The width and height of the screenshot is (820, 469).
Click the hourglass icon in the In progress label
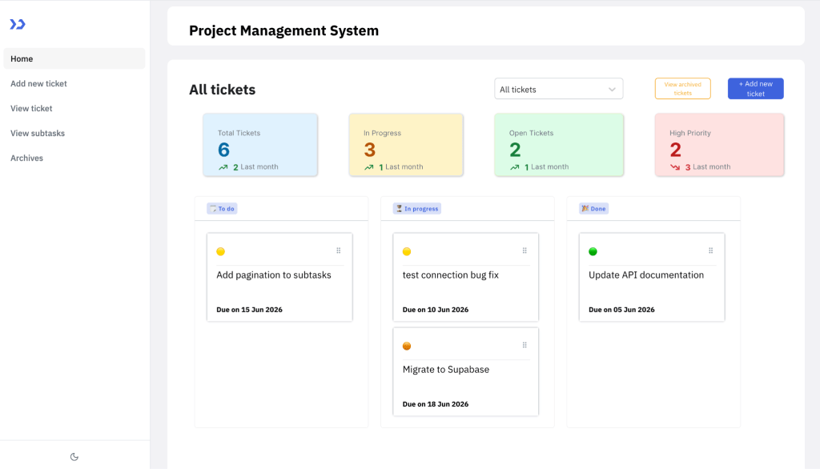coord(399,209)
